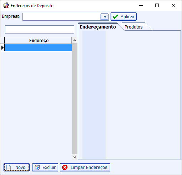Click the scroll down arrow of address list
This screenshot has width=182, height=175.
75,157
